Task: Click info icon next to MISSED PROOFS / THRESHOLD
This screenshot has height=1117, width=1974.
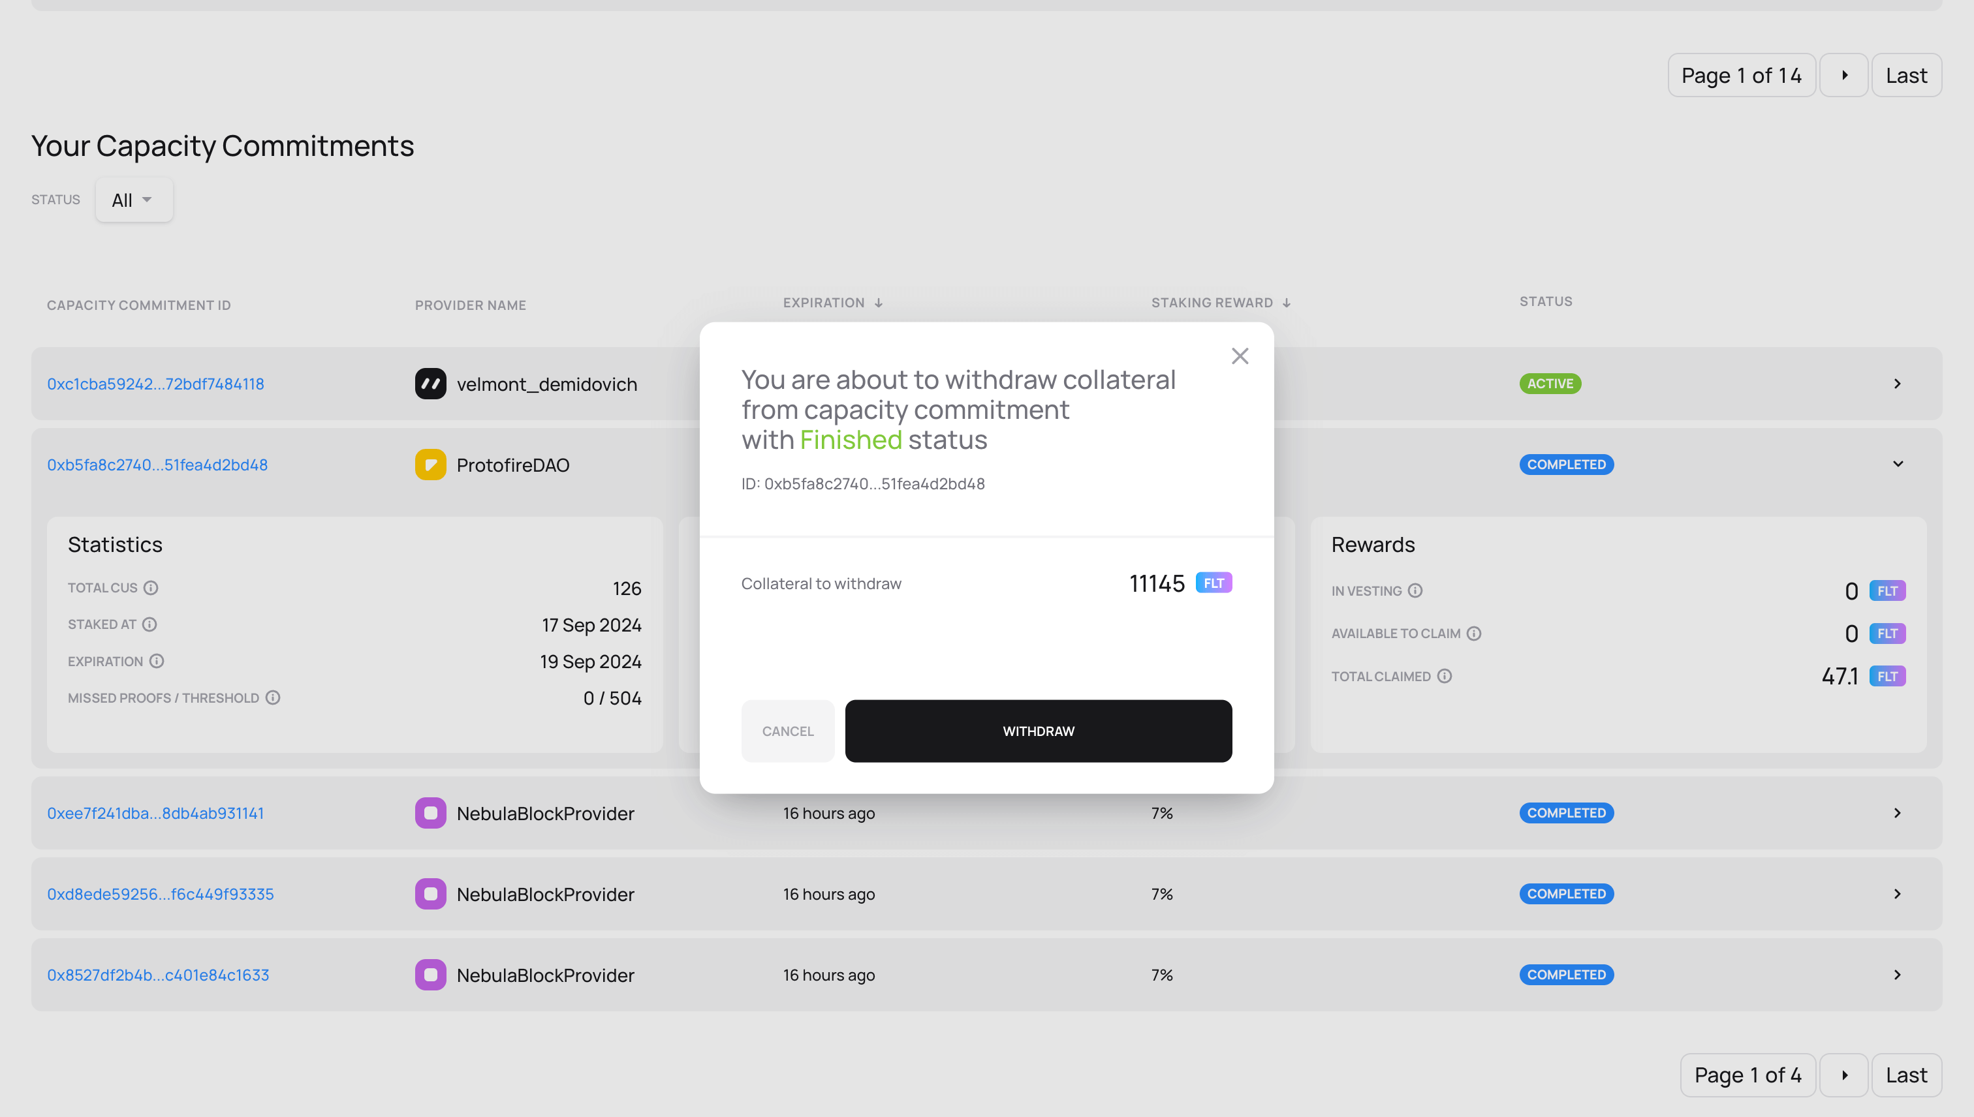Action: pyautogui.click(x=274, y=697)
